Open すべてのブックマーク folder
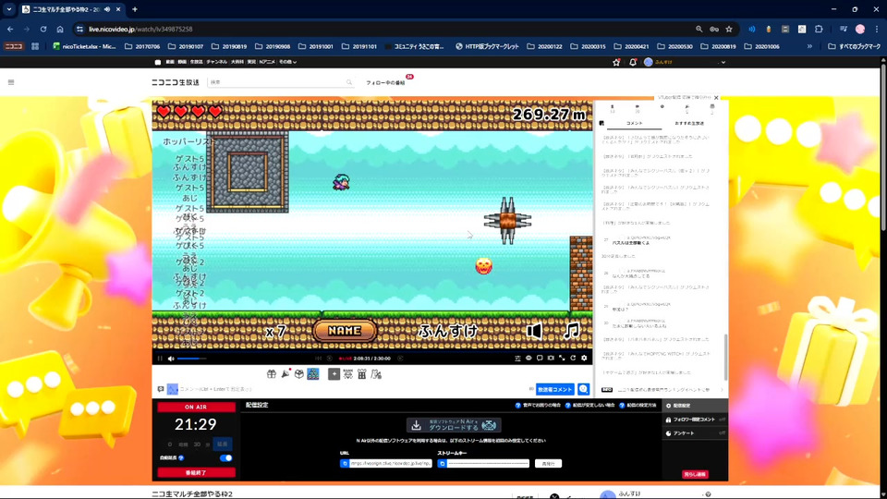Viewport: 887px width, 499px height. (854, 46)
